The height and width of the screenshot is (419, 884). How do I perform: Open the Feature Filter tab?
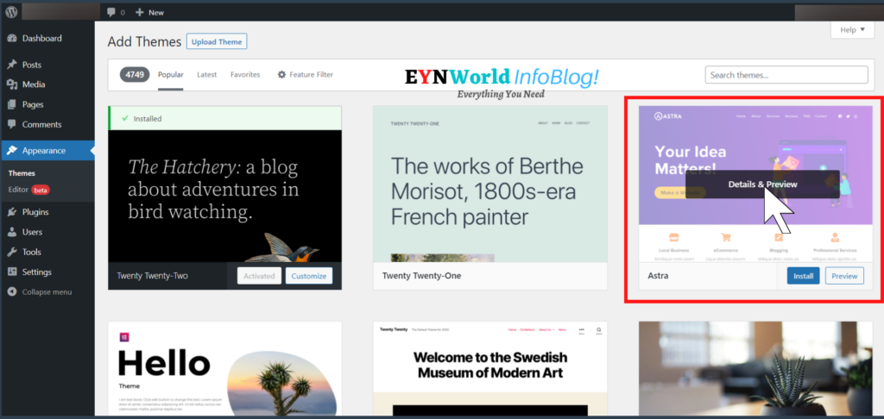[x=305, y=74]
